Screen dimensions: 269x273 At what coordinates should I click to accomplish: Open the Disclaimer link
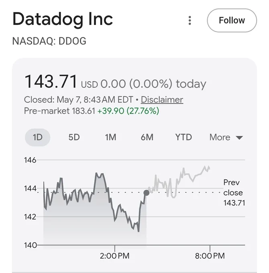click(x=162, y=100)
